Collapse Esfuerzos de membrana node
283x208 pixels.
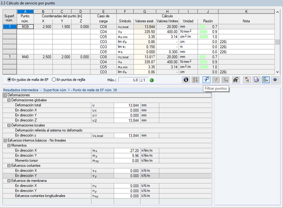point(9,181)
